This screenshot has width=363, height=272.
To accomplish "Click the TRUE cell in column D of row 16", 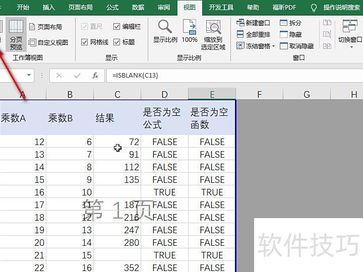I will [164, 192].
